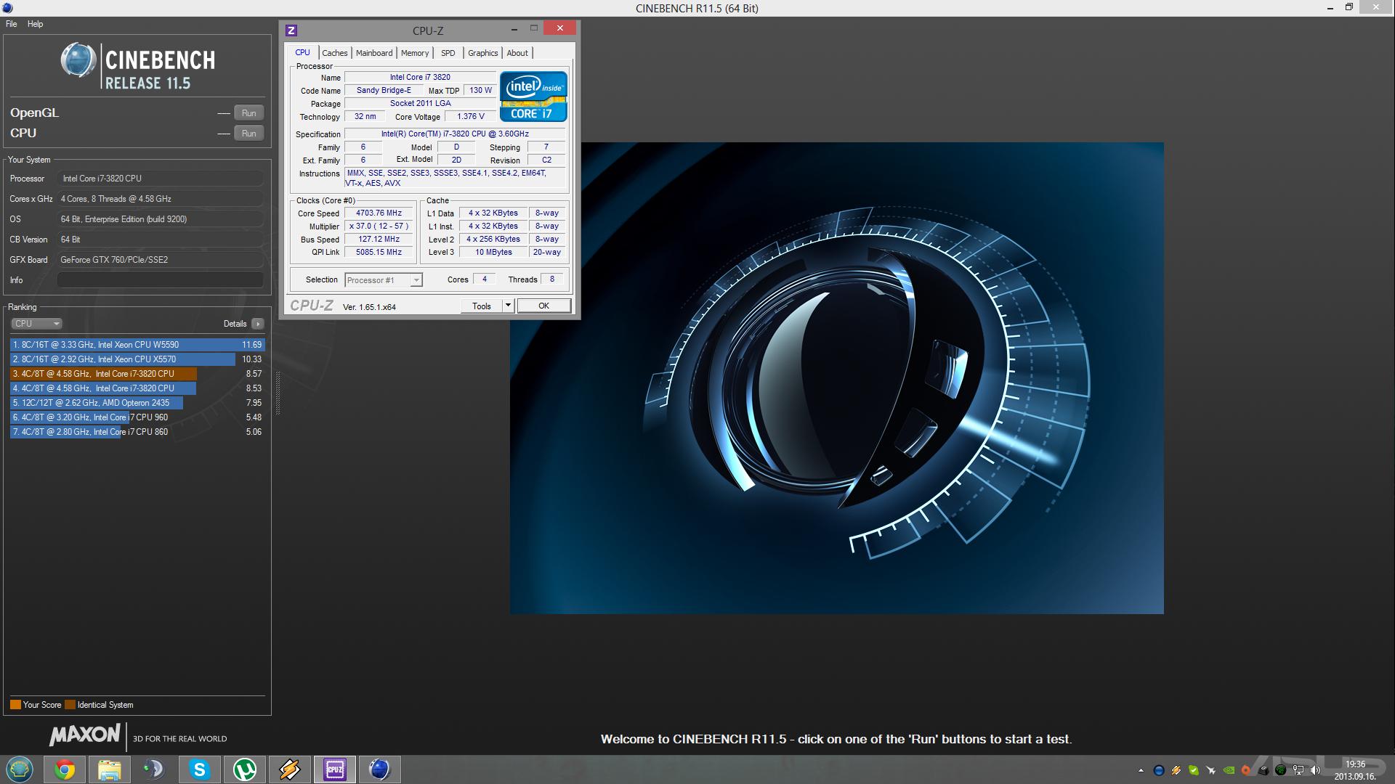This screenshot has width=1395, height=784.
Task: Switch to the Graphics tab in CPU-Z
Action: (x=483, y=53)
